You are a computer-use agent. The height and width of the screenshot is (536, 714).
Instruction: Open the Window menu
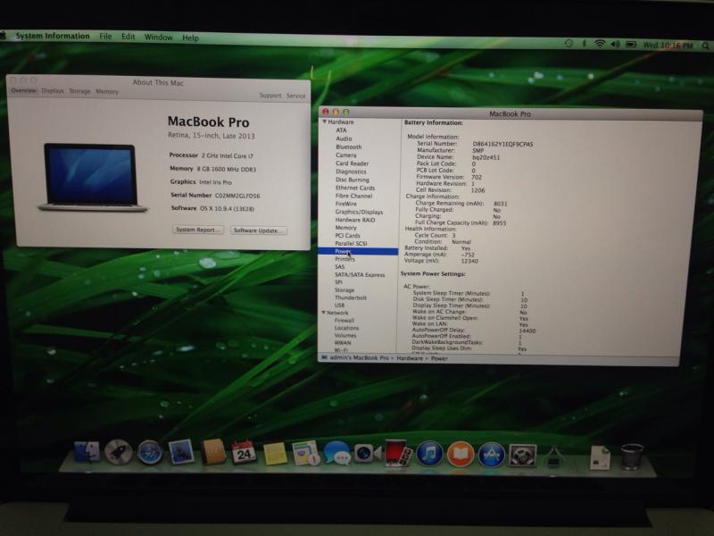(159, 38)
